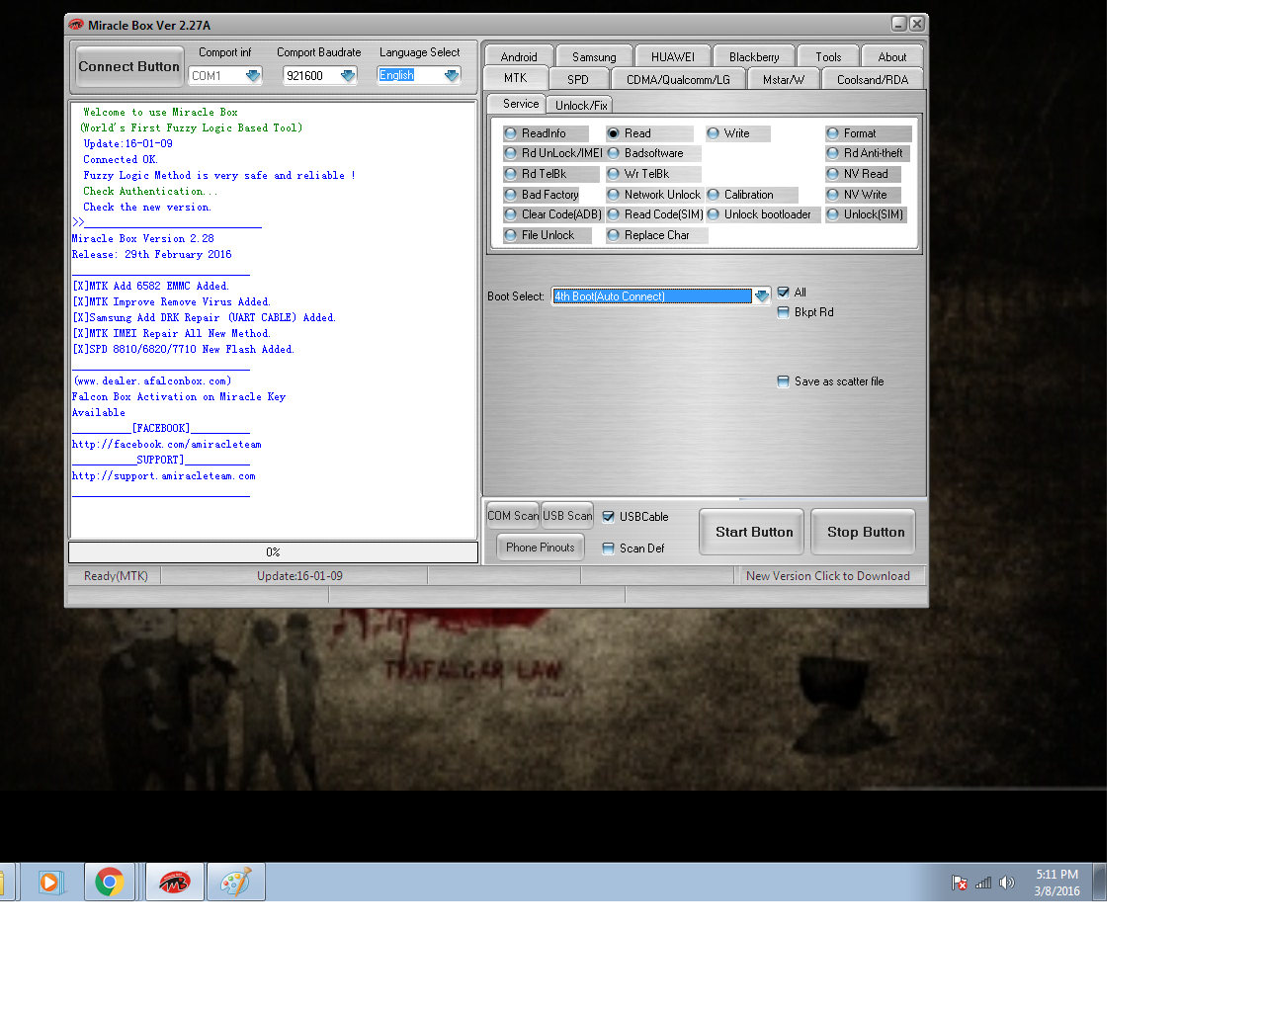Open the About tab
The width and height of the screenshot is (1265, 1012).
[892, 56]
